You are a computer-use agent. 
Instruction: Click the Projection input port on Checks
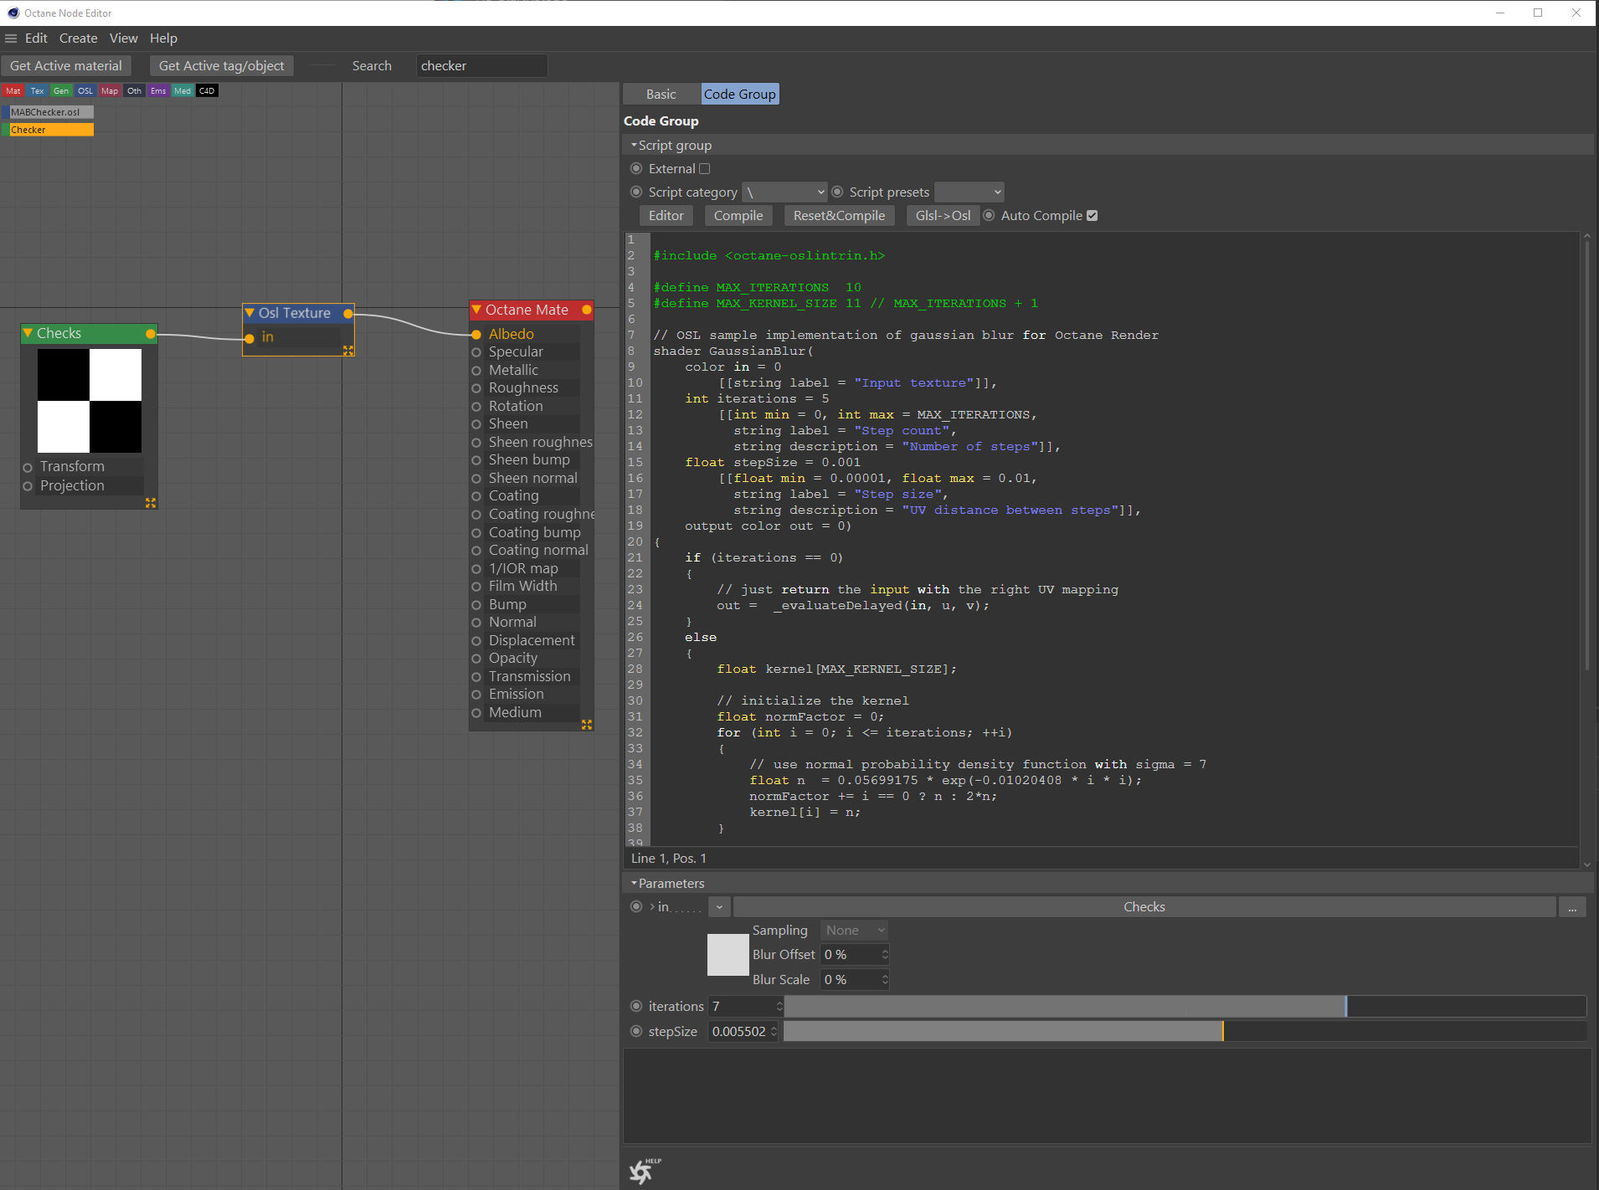click(28, 486)
